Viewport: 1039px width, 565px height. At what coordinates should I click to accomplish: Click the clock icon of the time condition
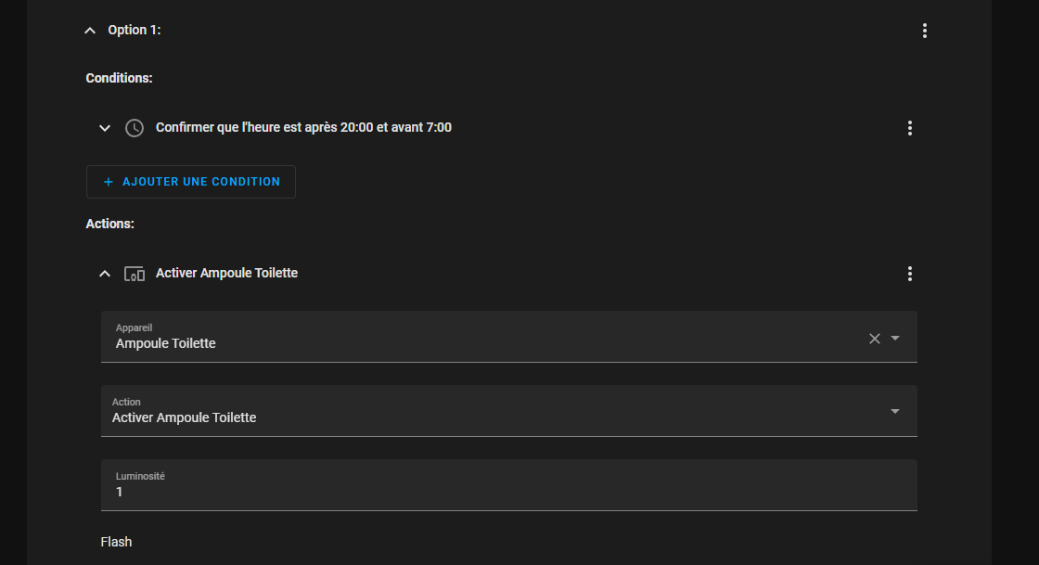[135, 128]
